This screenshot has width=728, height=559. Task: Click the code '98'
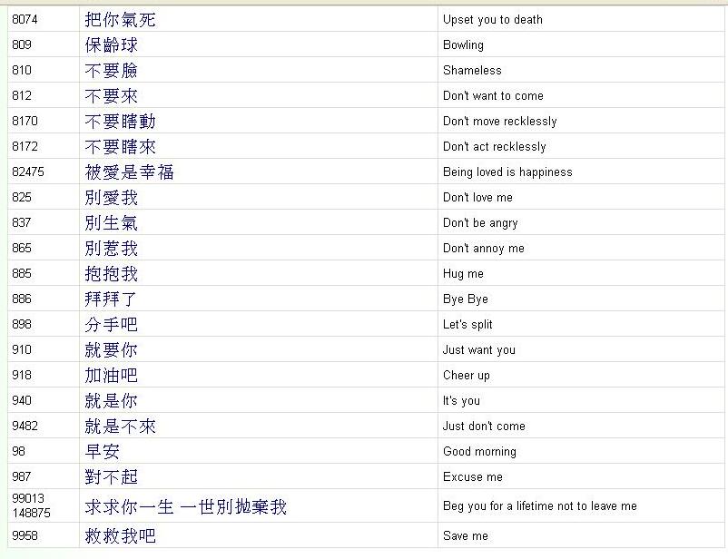(18, 451)
